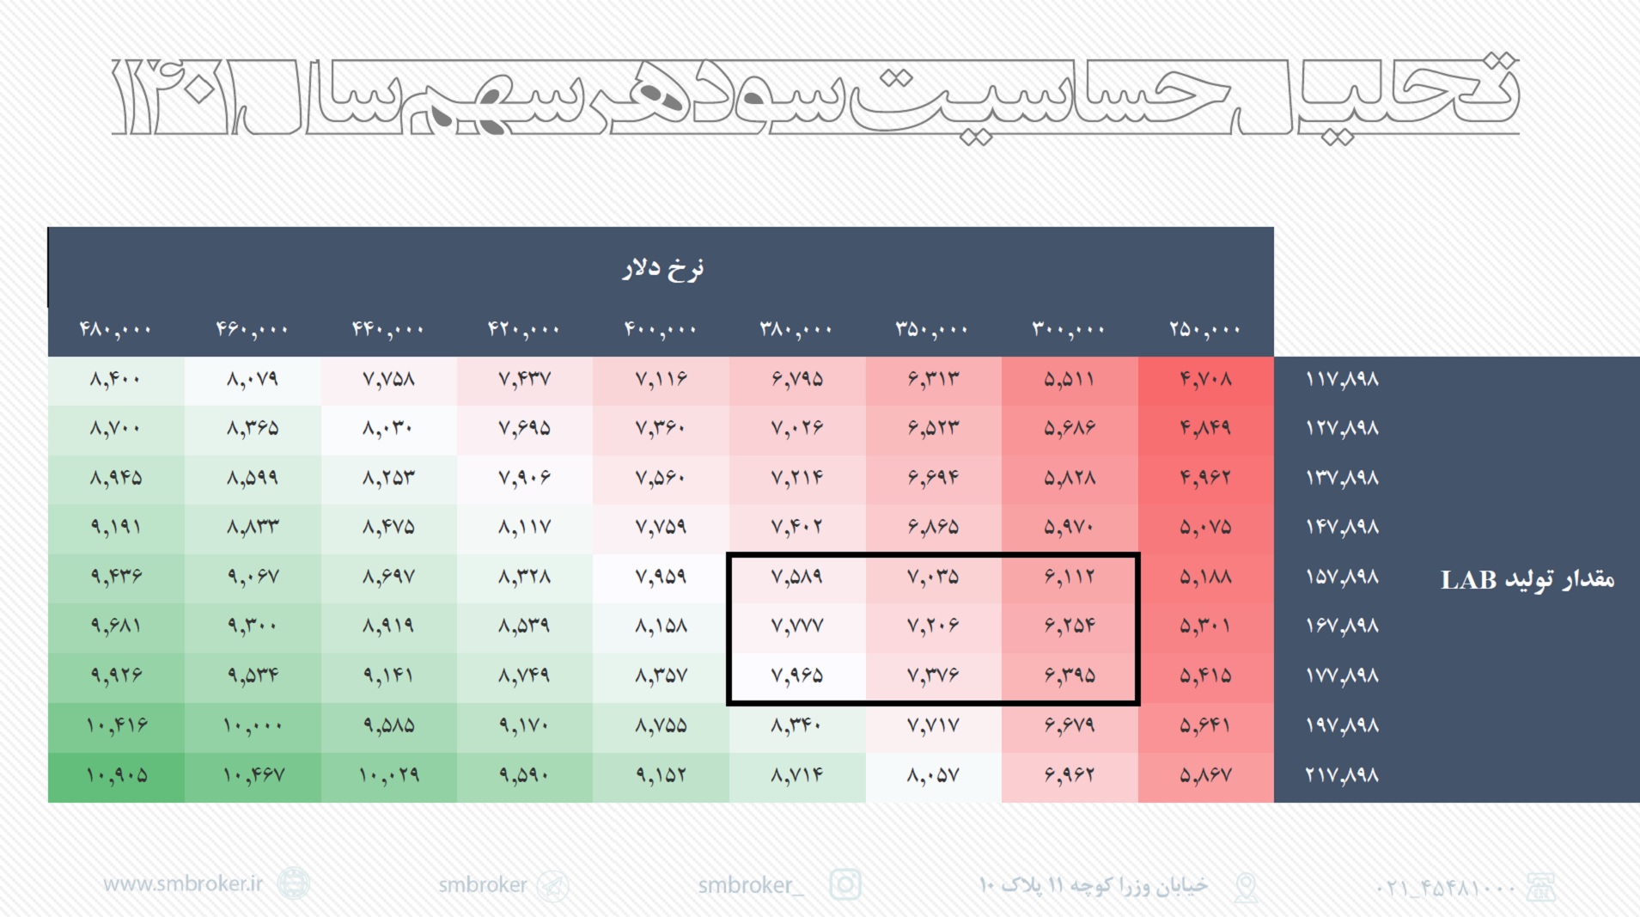Click the outlined Persian title at the top
This screenshot has height=917, width=1640.
point(816,96)
